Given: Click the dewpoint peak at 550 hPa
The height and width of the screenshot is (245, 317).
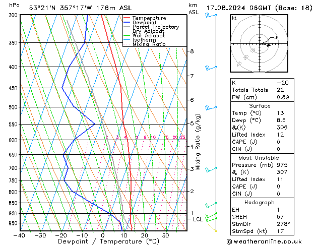Looking at the screenshot, I should click(x=94, y=124).
